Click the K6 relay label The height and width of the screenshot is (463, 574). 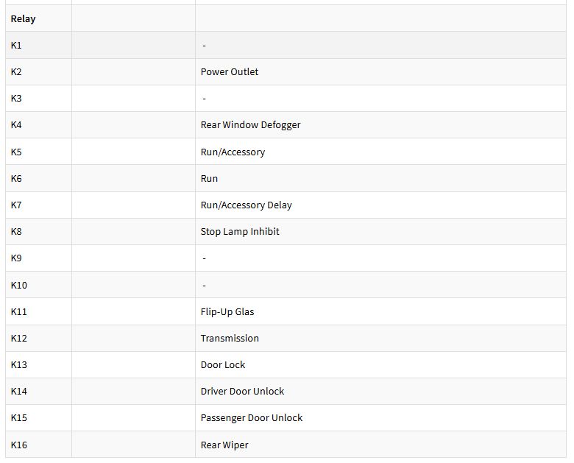[16, 178]
